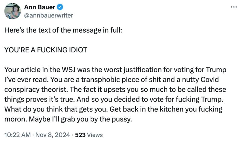Image resolution: width=242 pixels, height=145 pixels.
Task: Open Ann Bauer's profile picture
Action: coord(12,11)
